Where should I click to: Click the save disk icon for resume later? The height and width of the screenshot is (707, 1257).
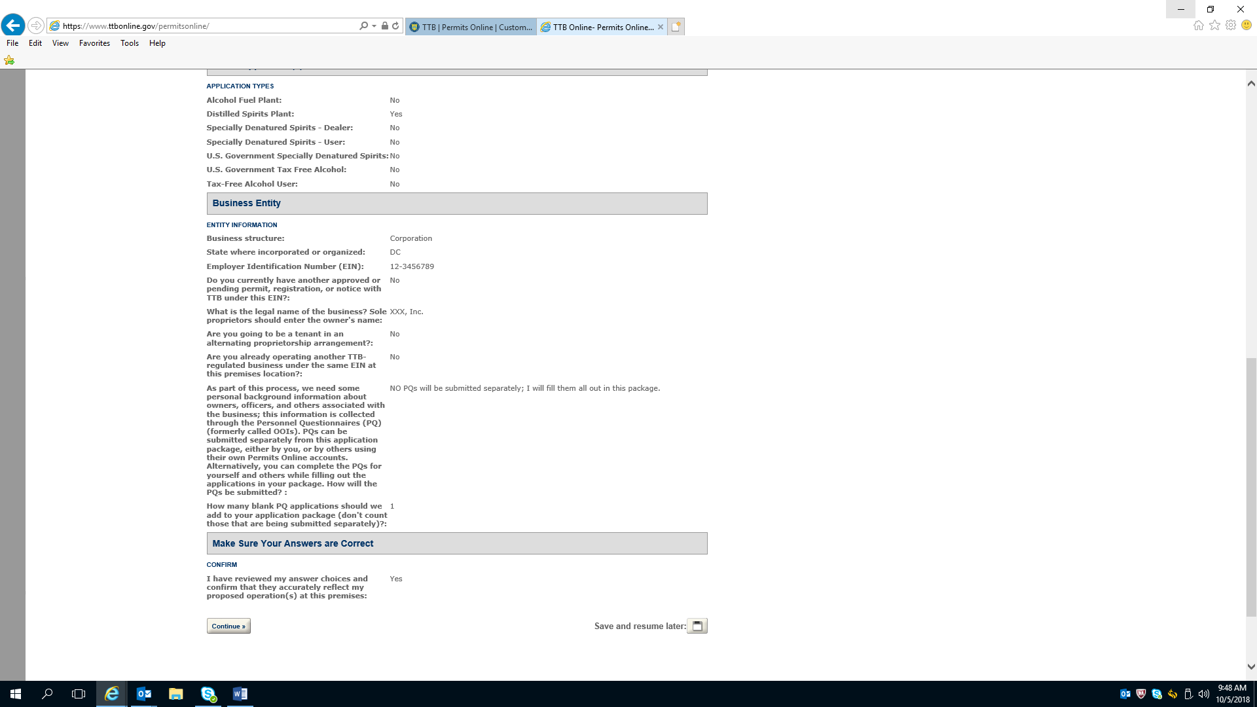(697, 626)
